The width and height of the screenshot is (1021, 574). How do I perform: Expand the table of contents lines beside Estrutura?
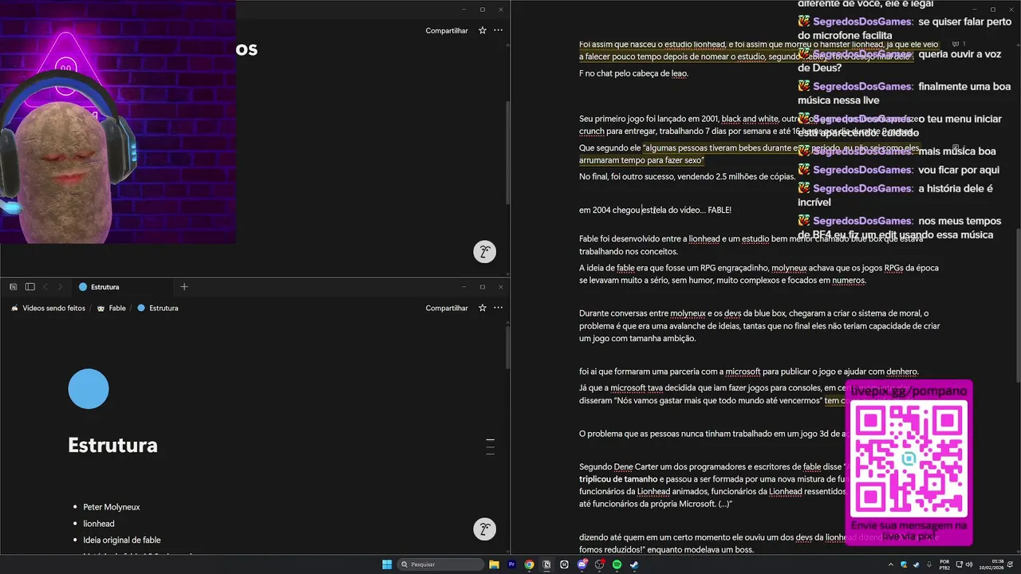(491, 446)
